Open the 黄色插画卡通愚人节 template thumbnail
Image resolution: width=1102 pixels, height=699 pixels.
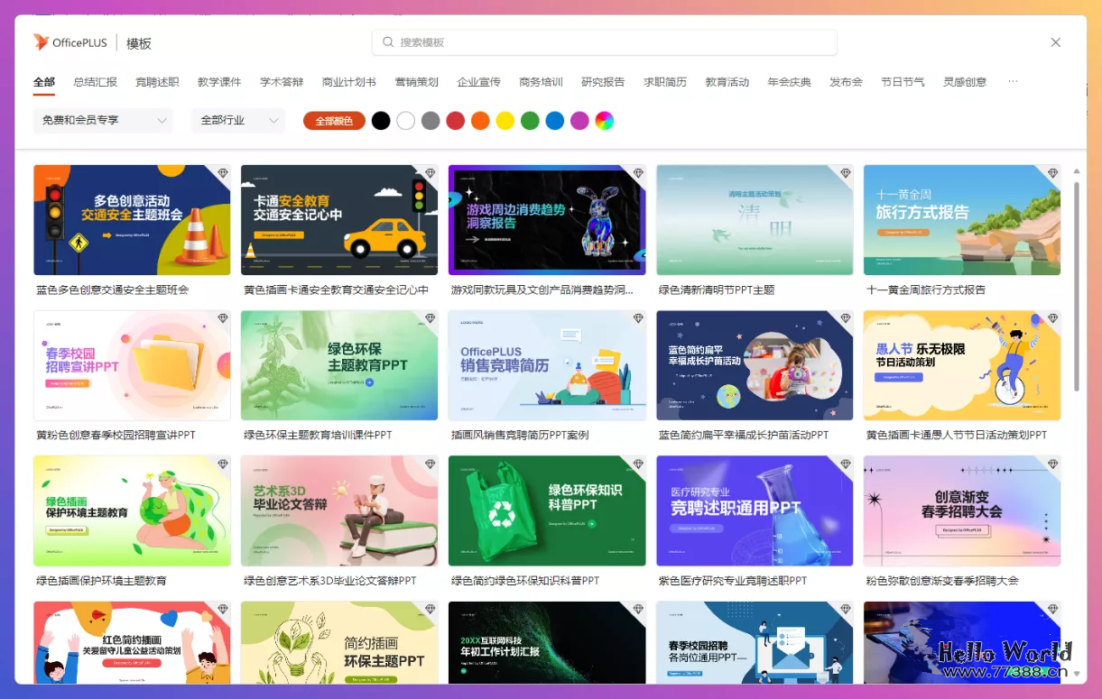coord(962,365)
